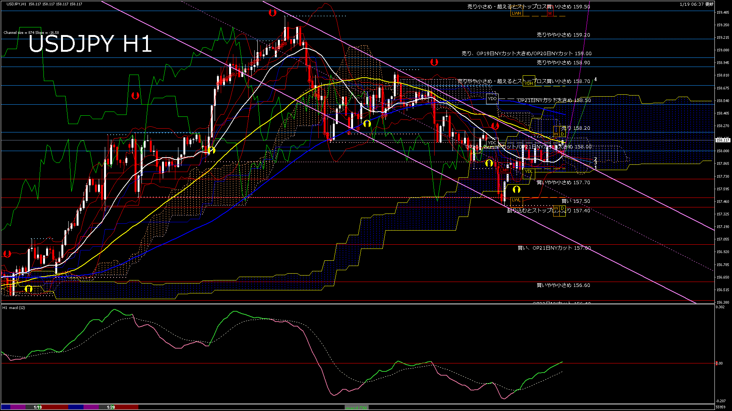Click the current price tag 158.117 on price axis

pos(722,140)
